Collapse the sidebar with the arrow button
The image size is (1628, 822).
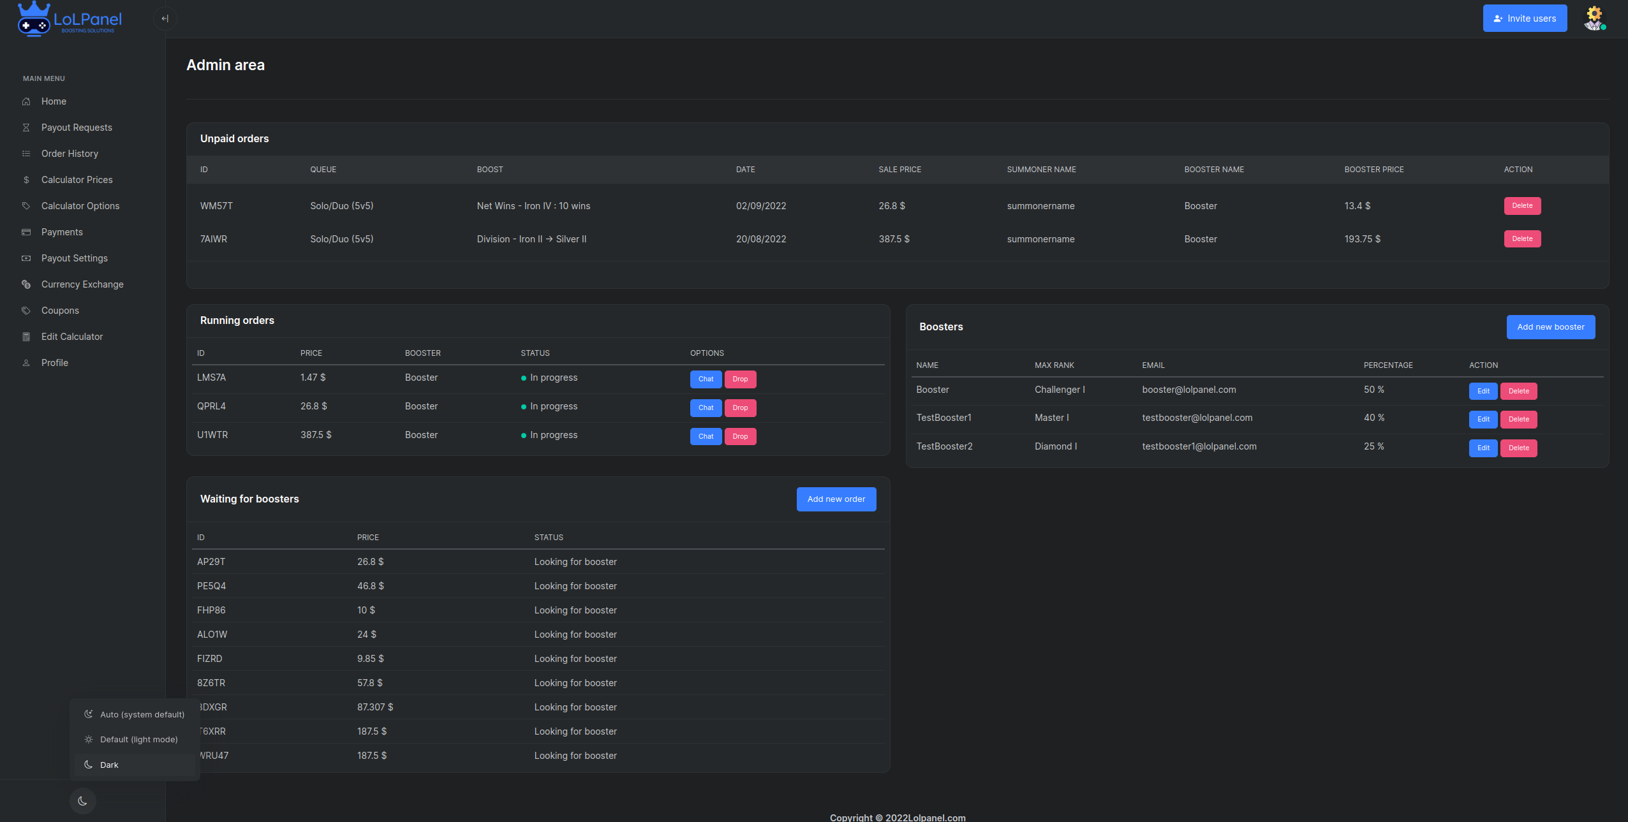tap(165, 18)
